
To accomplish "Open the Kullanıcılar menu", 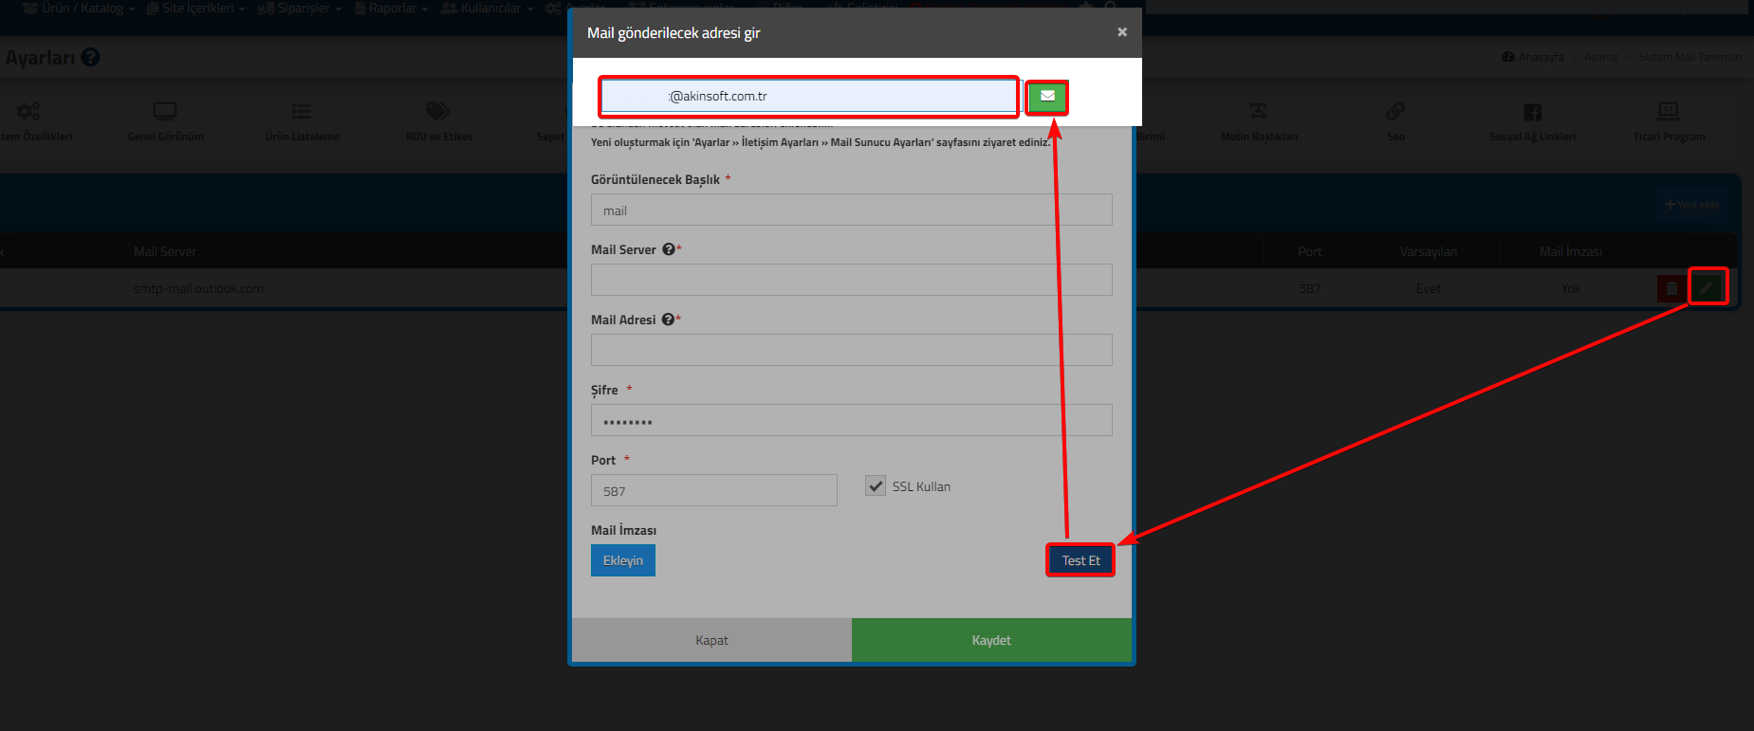I will pyautogui.click(x=488, y=9).
